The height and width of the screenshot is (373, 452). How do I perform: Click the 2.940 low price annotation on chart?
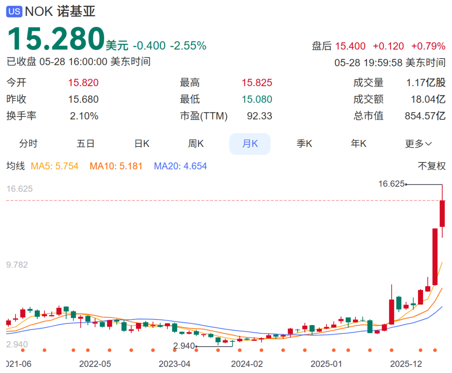(184, 346)
